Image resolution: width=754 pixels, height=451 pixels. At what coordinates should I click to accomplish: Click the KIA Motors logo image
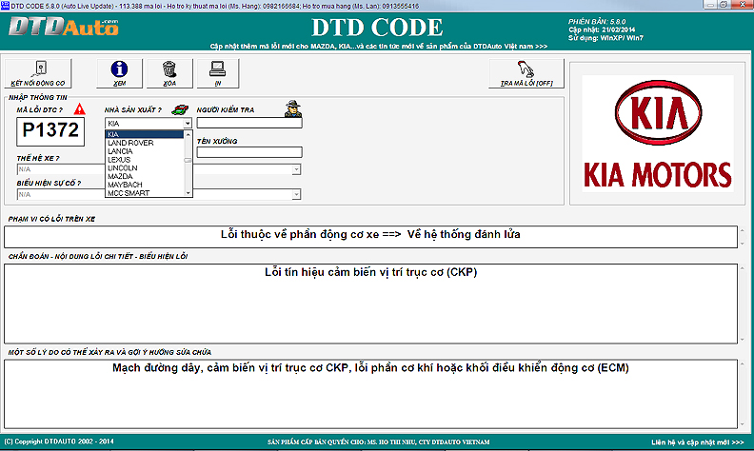[x=657, y=133]
